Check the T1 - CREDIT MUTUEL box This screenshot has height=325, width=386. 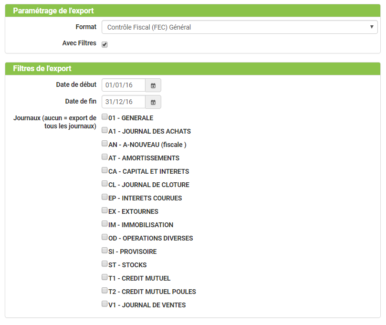[x=104, y=277]
